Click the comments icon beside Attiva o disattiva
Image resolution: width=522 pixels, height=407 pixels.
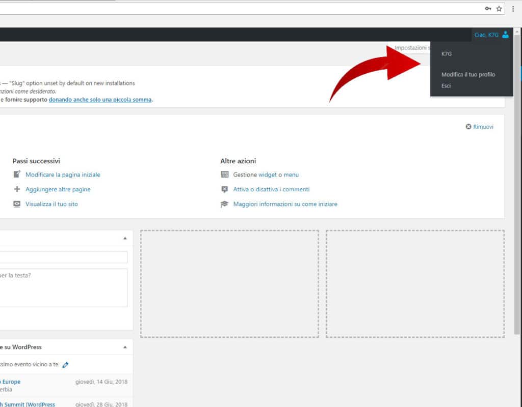pyautogui.click(x=225, y=189)
